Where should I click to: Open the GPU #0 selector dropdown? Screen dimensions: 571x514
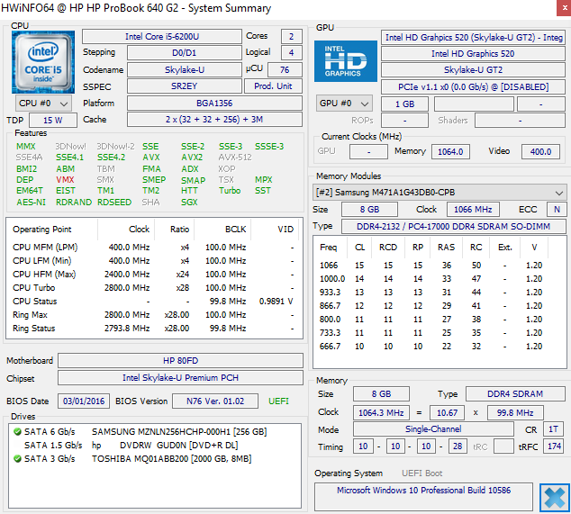click(344, 104)
